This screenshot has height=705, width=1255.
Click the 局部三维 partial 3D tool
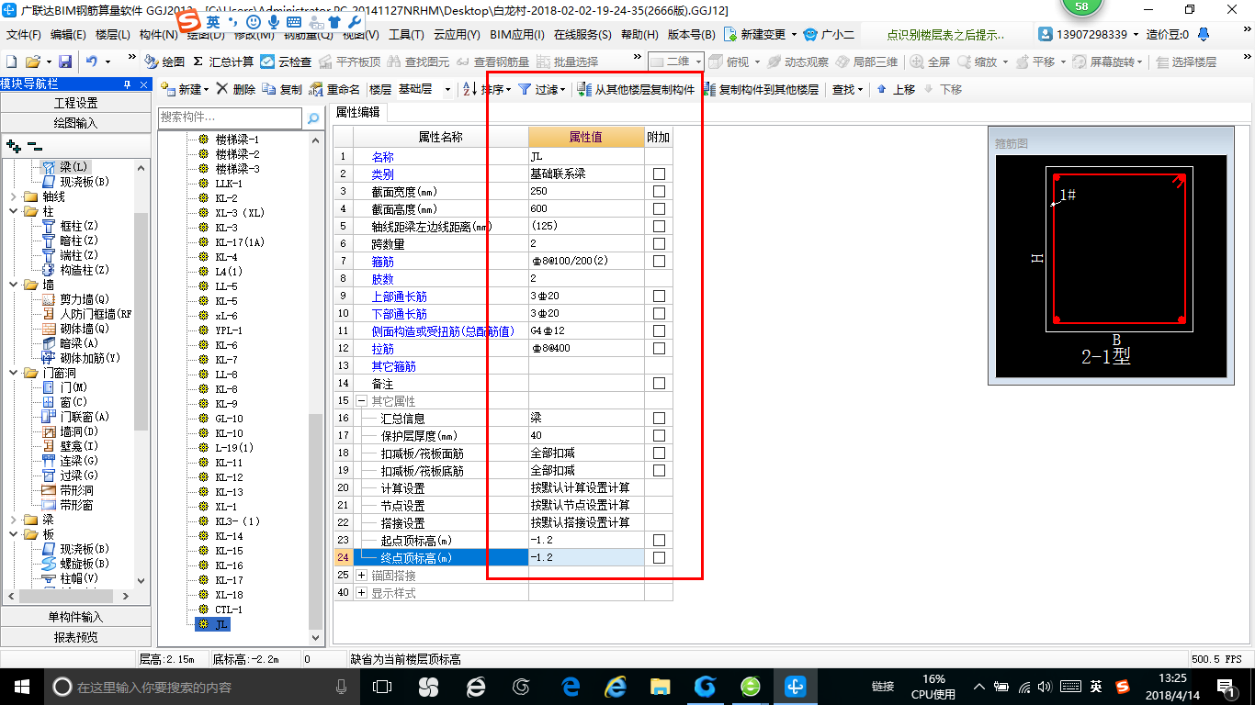[866, 62]
